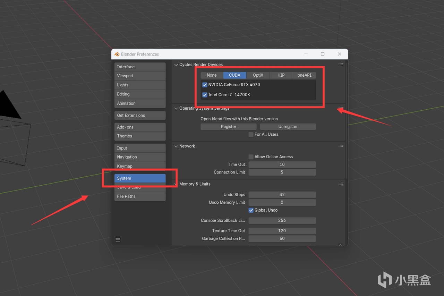Open the Lights preferences section

140,85
